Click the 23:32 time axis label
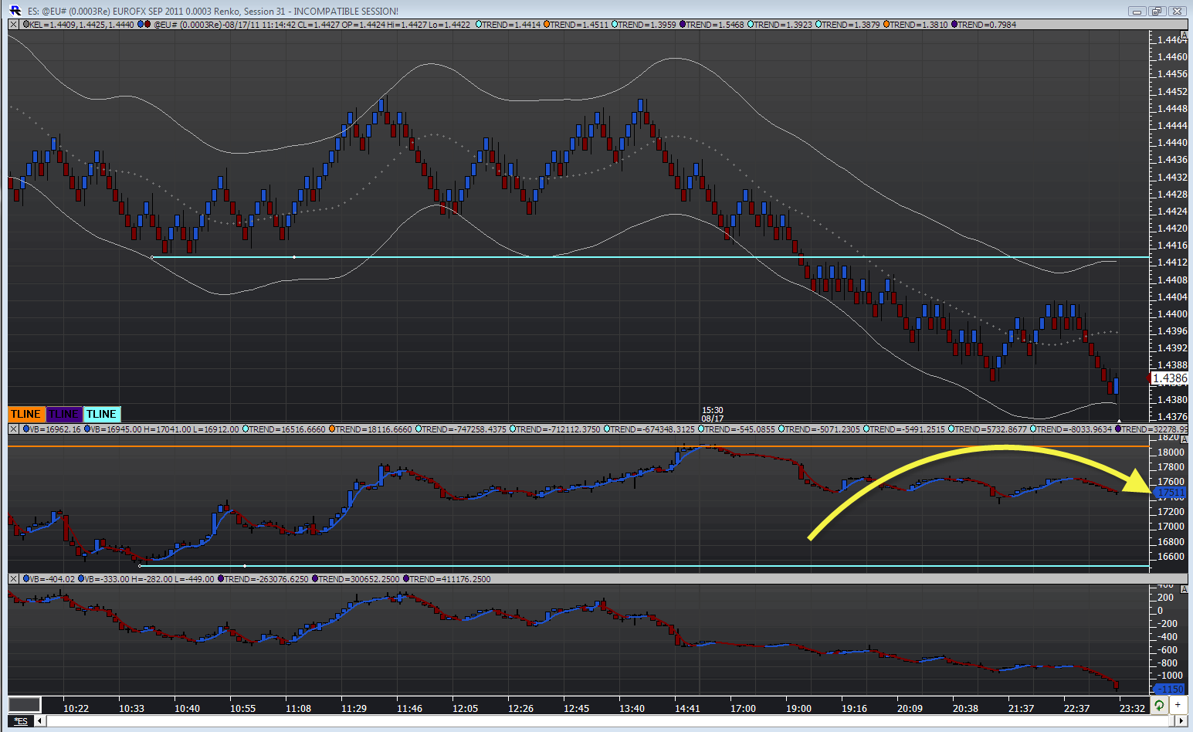The width and height of the screenshot is (1193, 732). click(x=1132, y=709)
